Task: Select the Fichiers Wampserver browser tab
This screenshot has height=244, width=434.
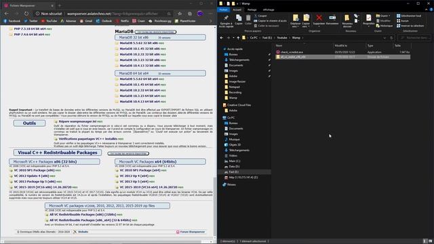Action: (28, 5)
